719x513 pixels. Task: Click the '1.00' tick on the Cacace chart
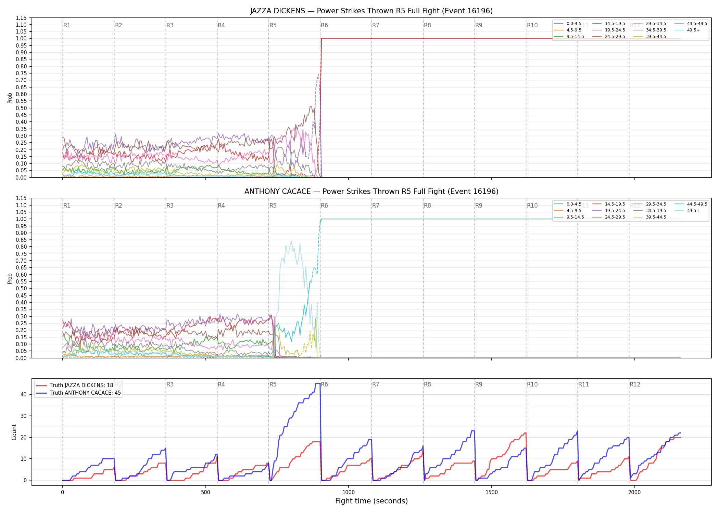[21, 219]
